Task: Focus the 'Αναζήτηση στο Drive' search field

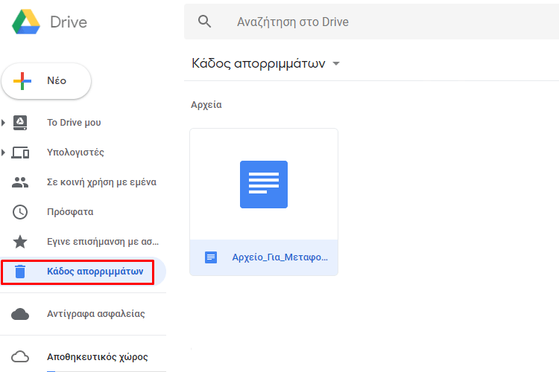Action: click(371, 22)
